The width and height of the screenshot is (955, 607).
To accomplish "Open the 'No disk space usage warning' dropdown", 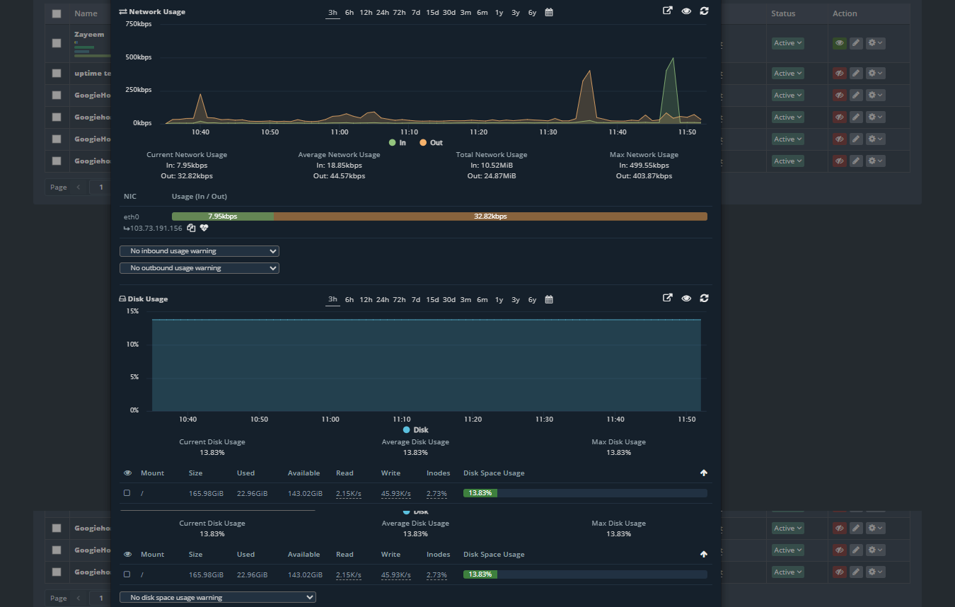I will coord(218,598).
